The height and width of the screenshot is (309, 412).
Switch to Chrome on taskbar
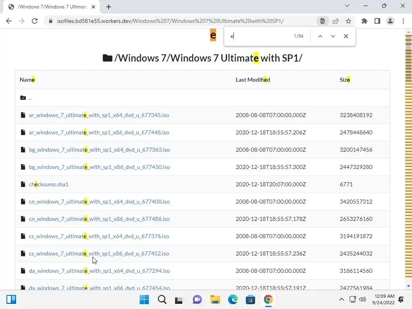(x=268, y=299)
